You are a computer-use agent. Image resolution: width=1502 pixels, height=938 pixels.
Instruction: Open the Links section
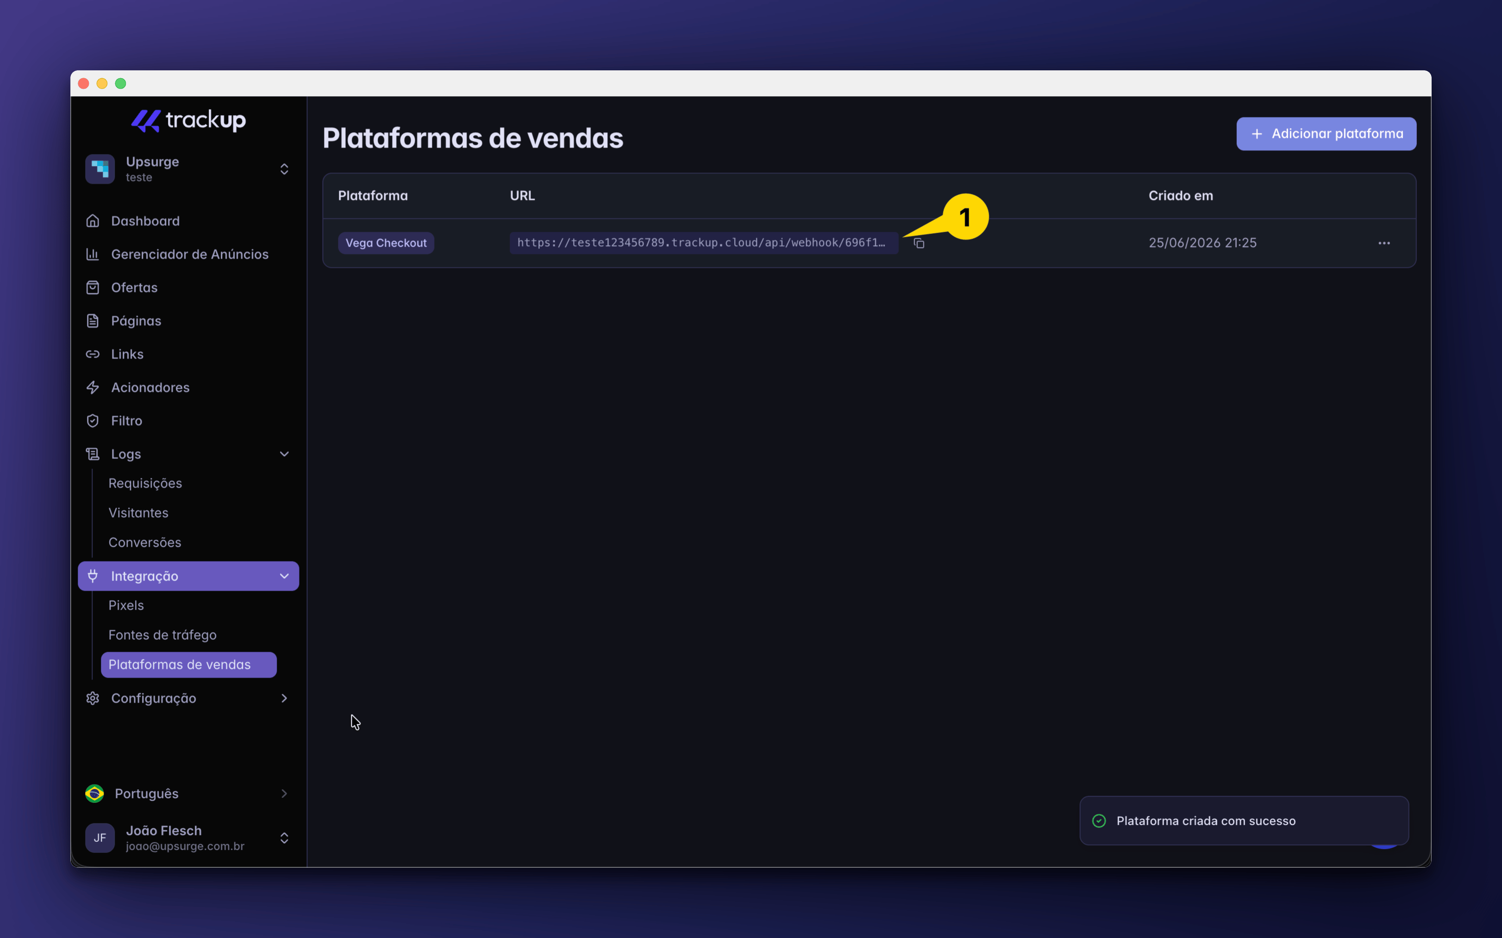pyautogui.click(x=188, y=354)
